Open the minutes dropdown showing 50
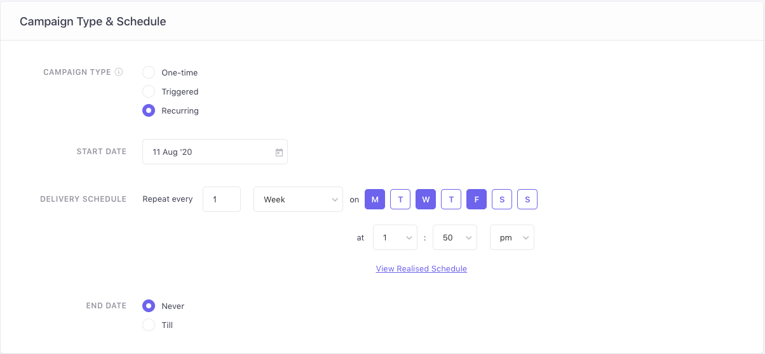This screenshot has width=765, height=354. (x=454, y=237)
